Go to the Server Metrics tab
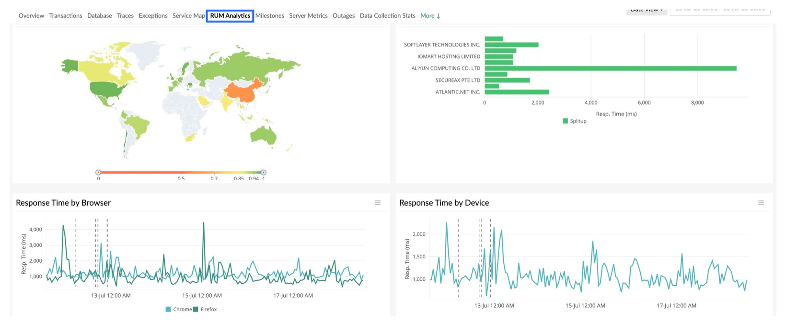The image size is (786, 326). (x=308, y=16)
